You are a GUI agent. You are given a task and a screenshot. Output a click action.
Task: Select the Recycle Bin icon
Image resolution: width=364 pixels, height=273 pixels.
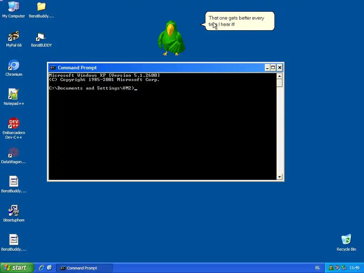(346, 243)
